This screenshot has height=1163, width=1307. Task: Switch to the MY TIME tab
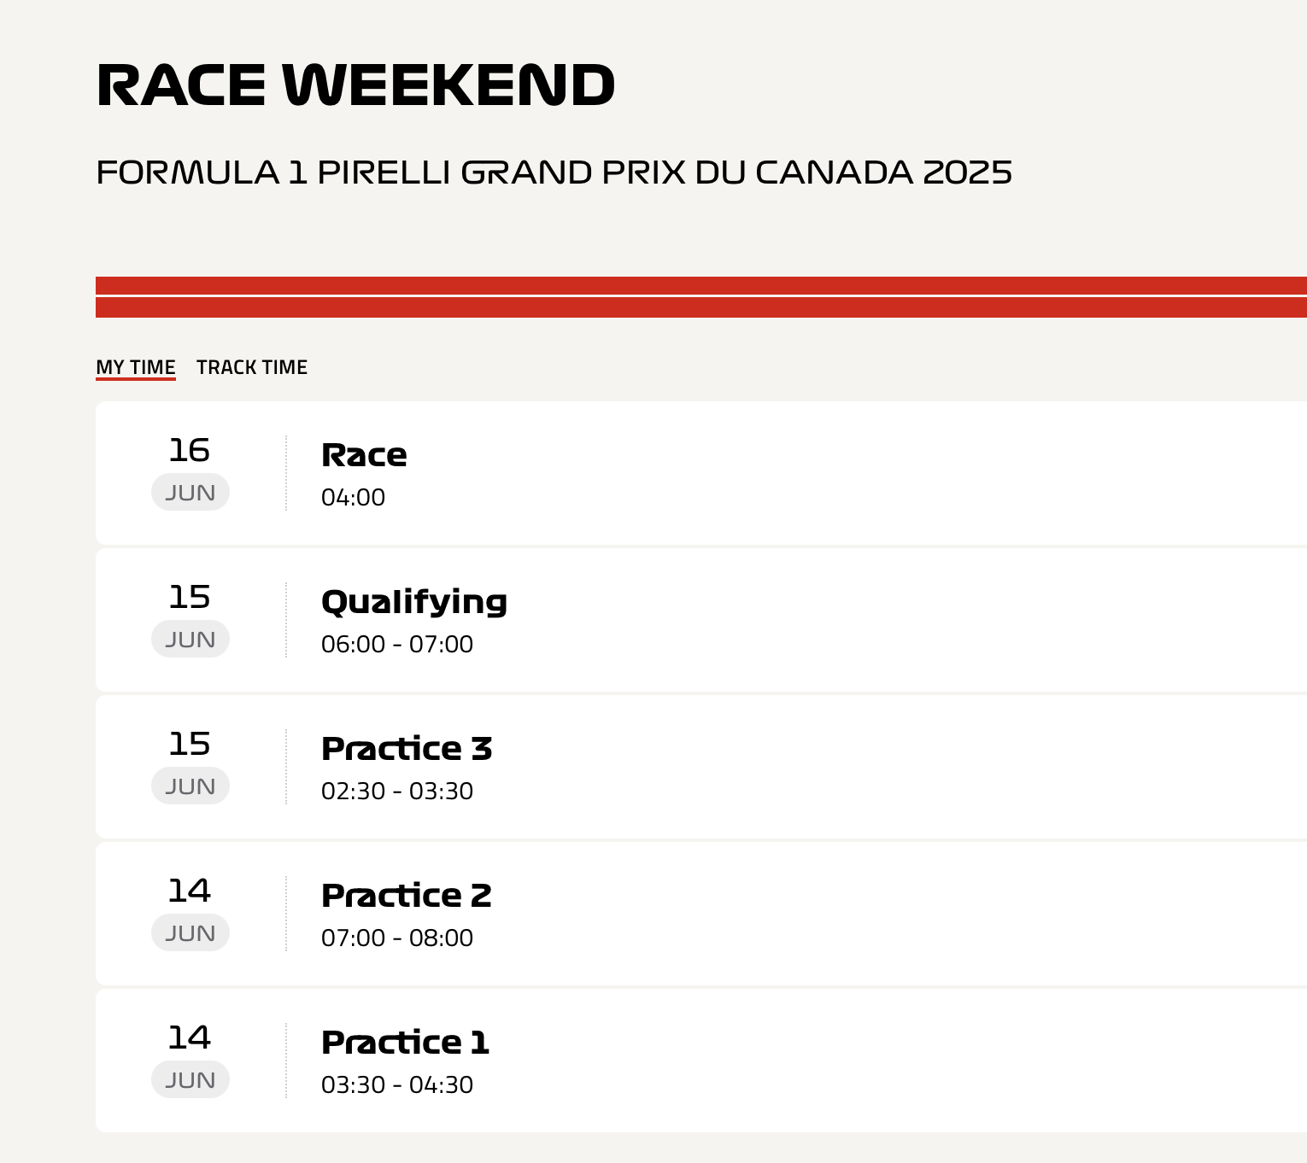coord(136,367)
